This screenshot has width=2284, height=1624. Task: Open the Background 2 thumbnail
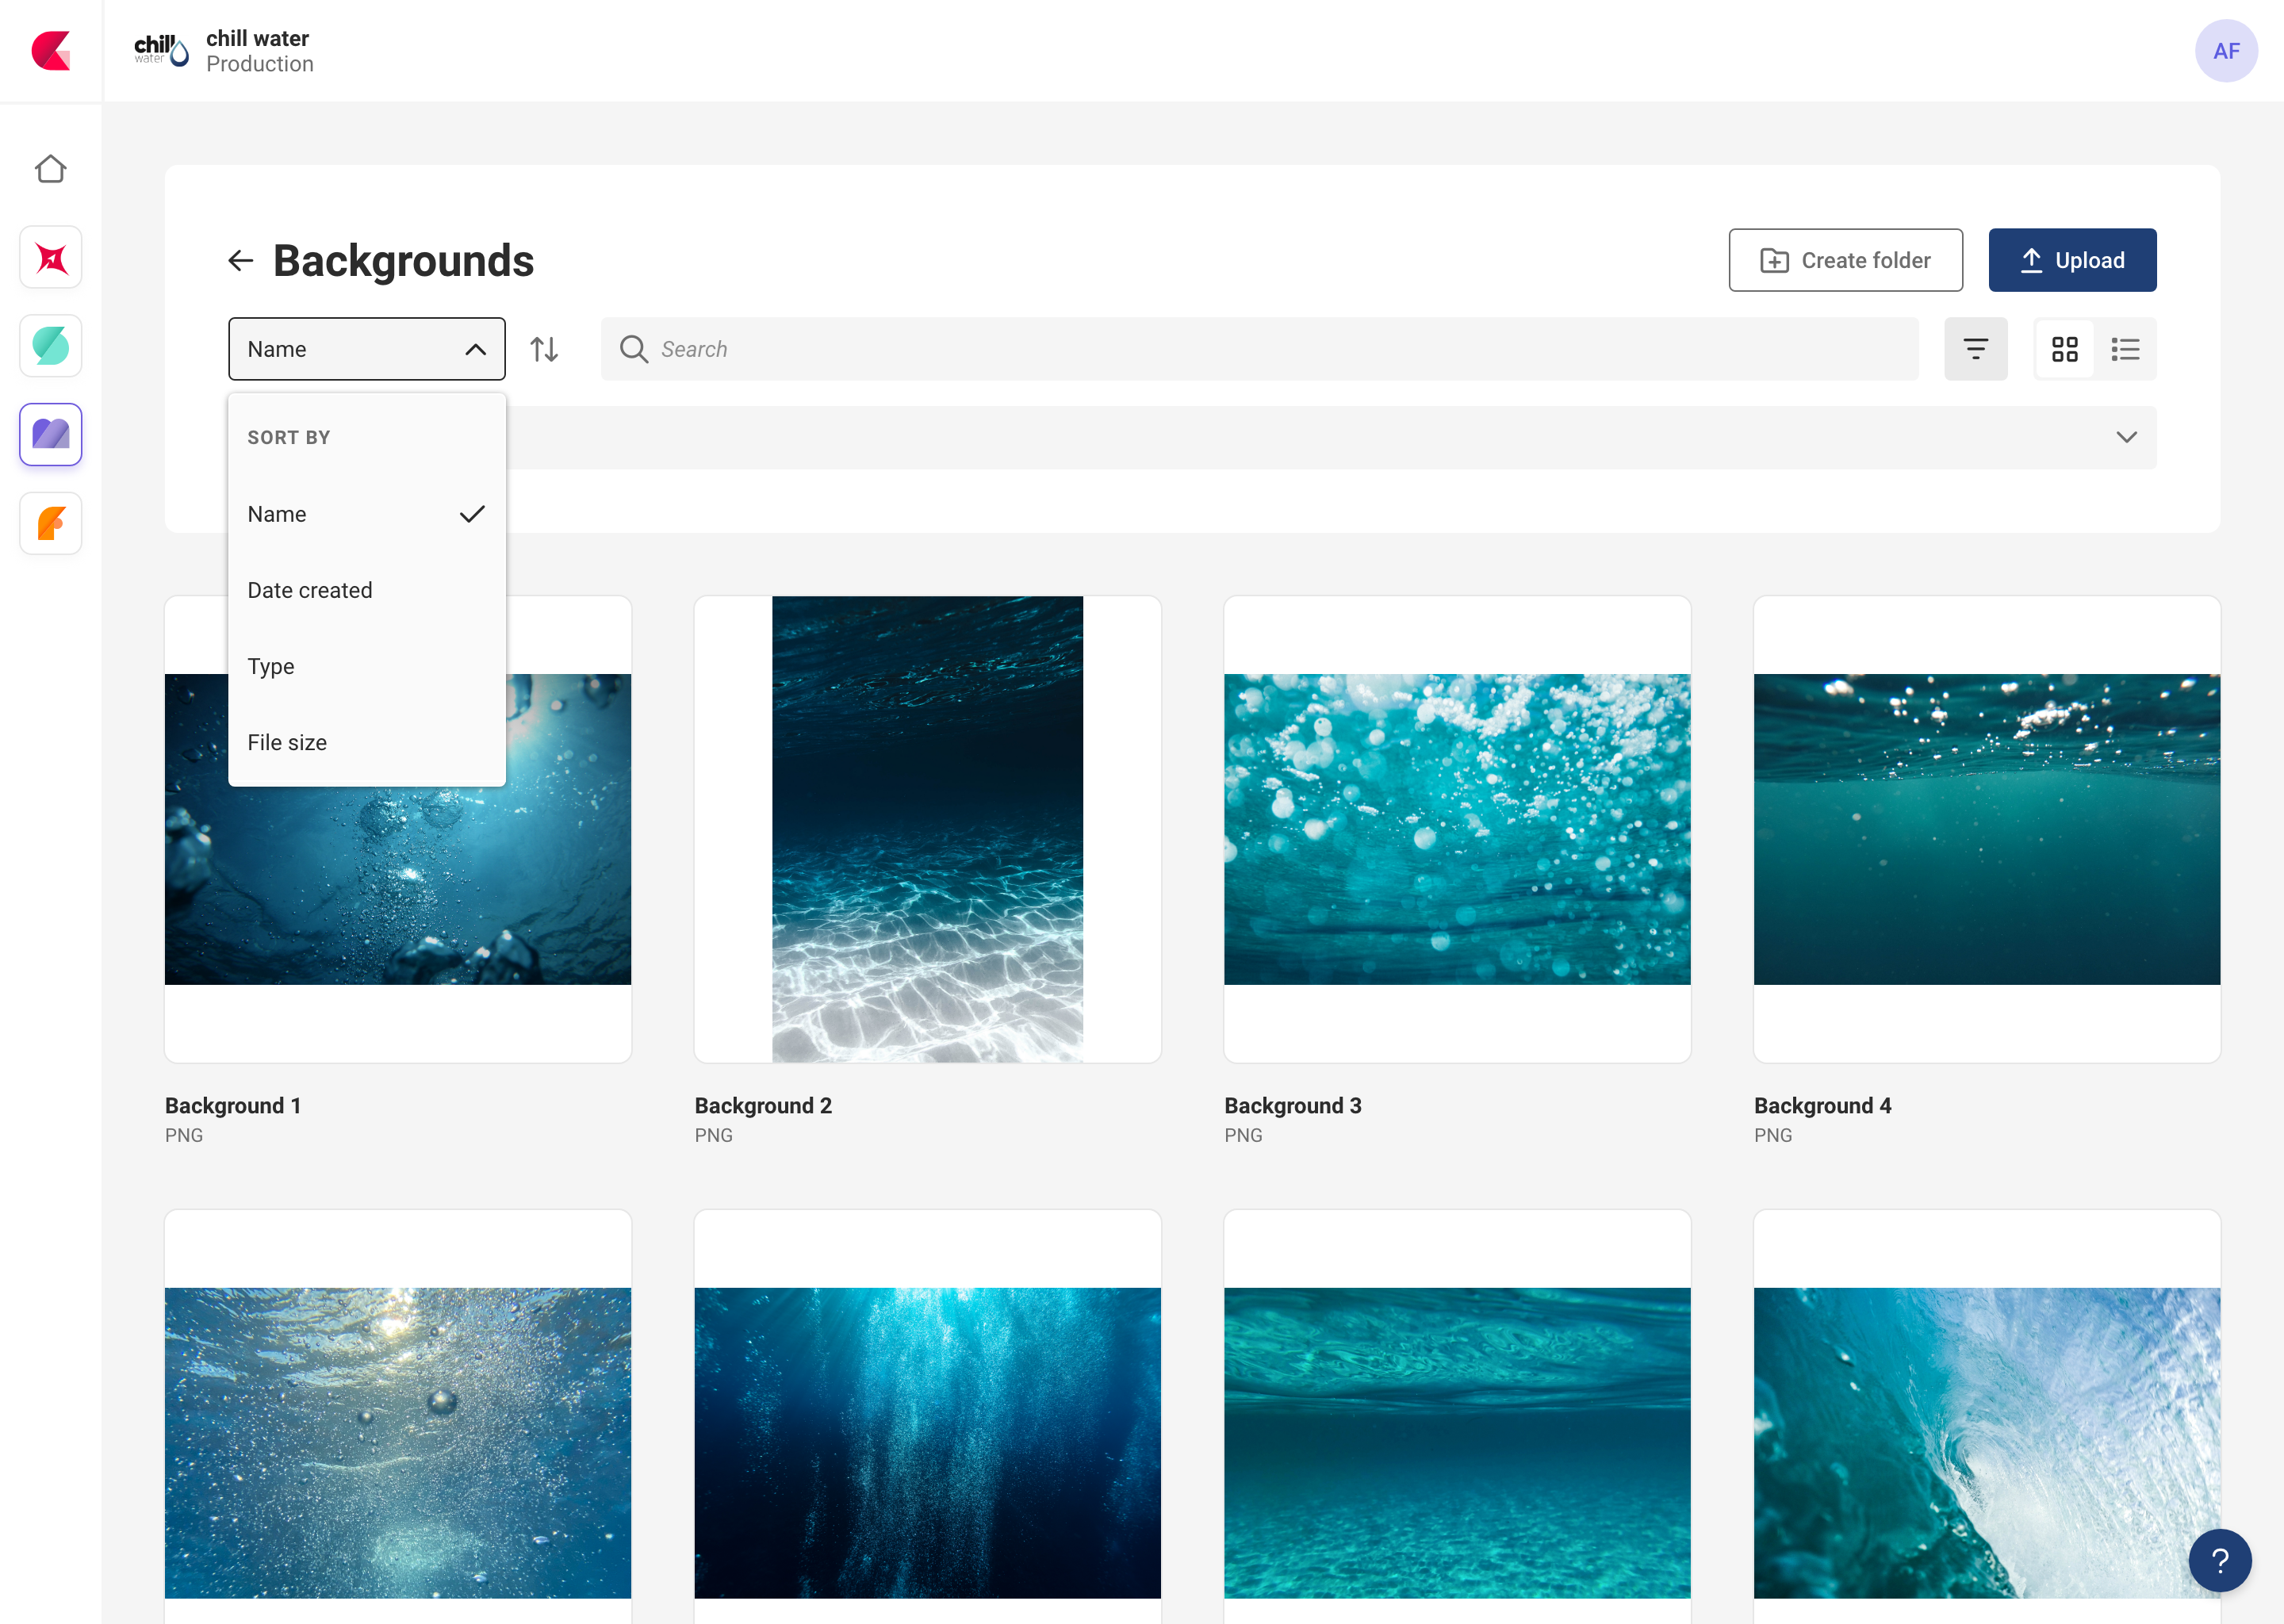[927, 829]
